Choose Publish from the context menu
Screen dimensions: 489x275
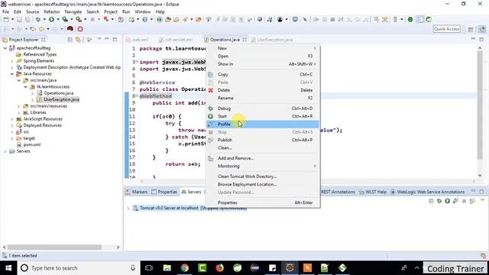(x=263, y=140)
